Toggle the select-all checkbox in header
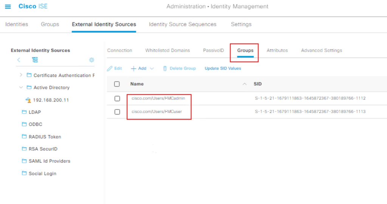 point(117,84)
